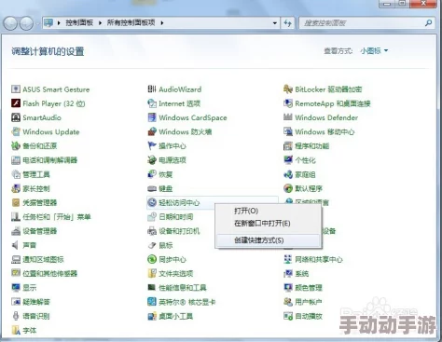Screen dimensions: 442x342
Task: Open the 设备管理器 link
Action: pos(39,231)
